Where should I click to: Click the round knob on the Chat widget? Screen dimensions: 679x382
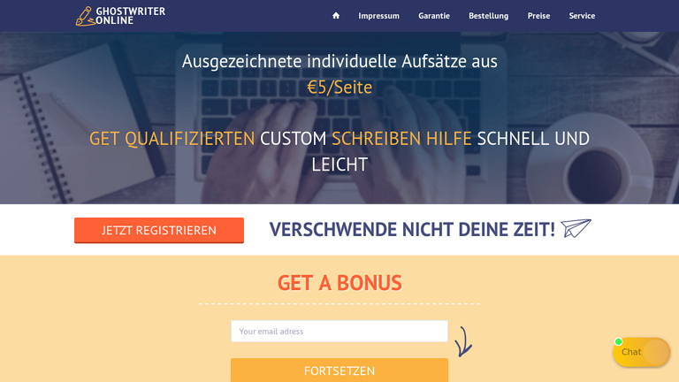coord(656,352)
